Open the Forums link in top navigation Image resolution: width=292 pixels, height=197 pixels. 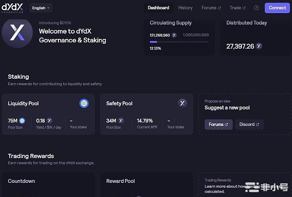coord(211,8)
